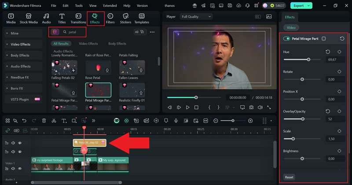This screenshot has height=185, width=352.
Task: Step to the previous frame
Action: [170, 107]
